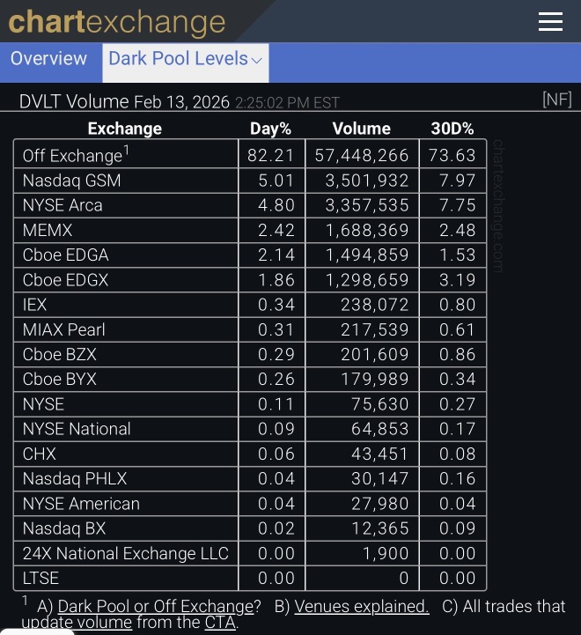Select the Off Exchange row
The image size is (581, 635).
(250, 154)
